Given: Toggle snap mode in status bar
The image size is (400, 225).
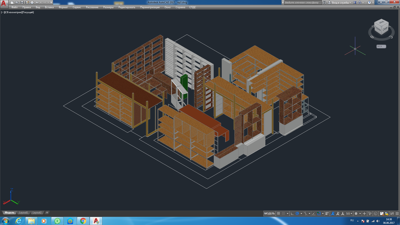Looking at the screenshot, I should tap(283, 213).
